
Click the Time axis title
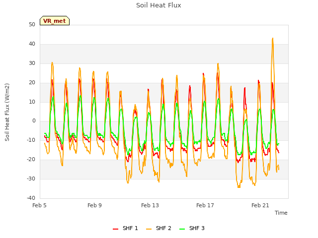[x=281, y=213]
